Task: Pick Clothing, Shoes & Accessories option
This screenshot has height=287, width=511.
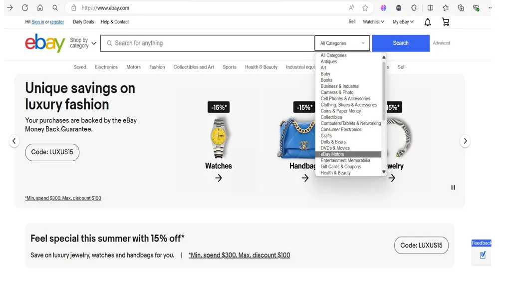Action: coord(349,105)
